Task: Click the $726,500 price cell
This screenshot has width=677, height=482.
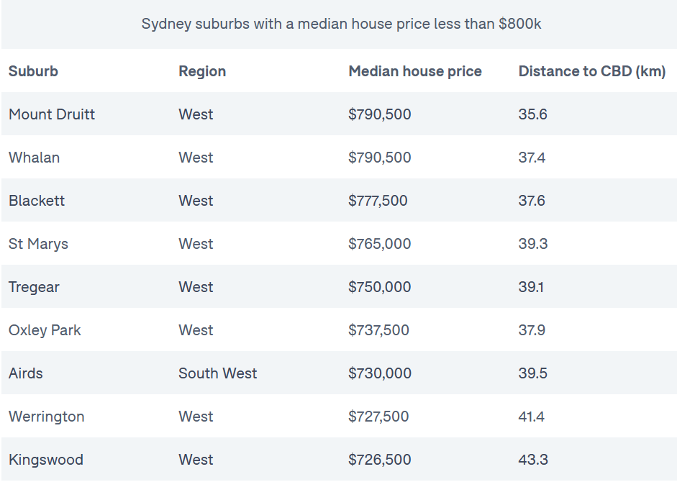Action: 380,460
